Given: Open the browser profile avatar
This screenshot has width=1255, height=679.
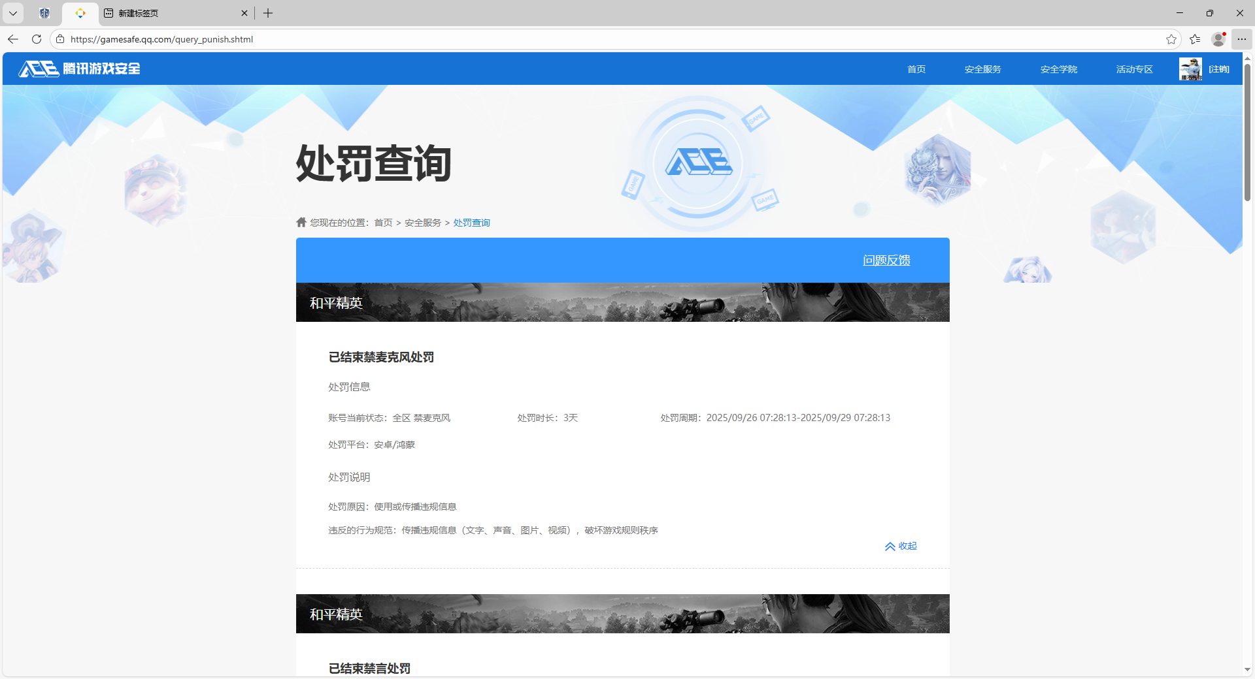Looking at the screenshot, I should [1218, 39].
